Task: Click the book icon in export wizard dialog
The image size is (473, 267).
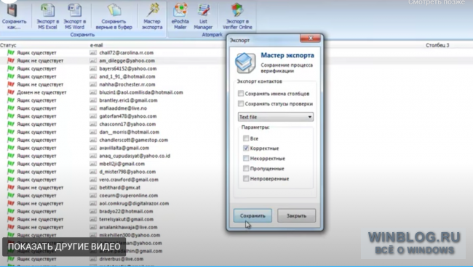Action: (245, 63)
